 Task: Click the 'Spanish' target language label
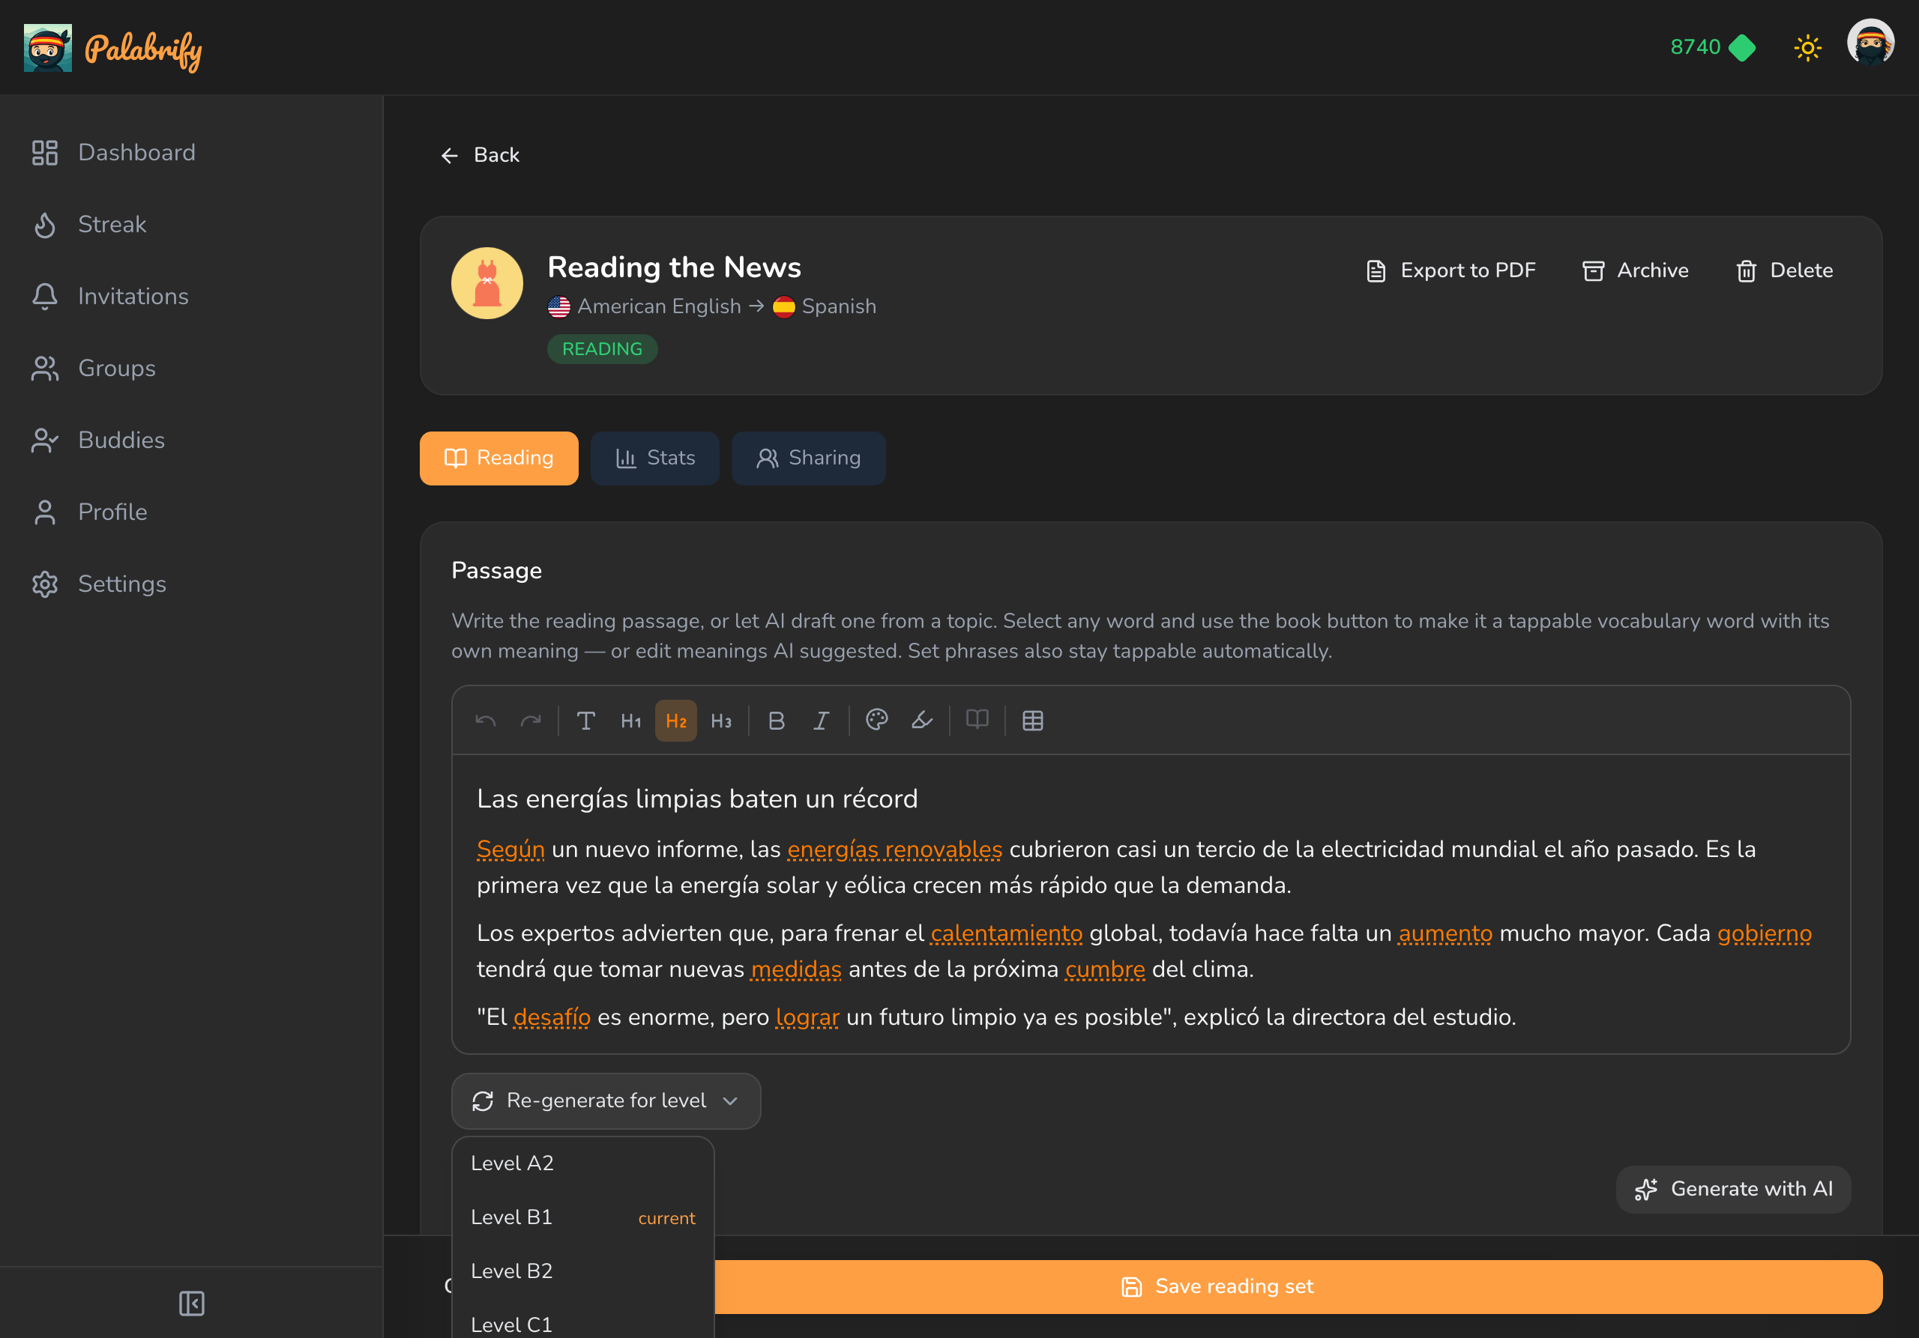838,306
